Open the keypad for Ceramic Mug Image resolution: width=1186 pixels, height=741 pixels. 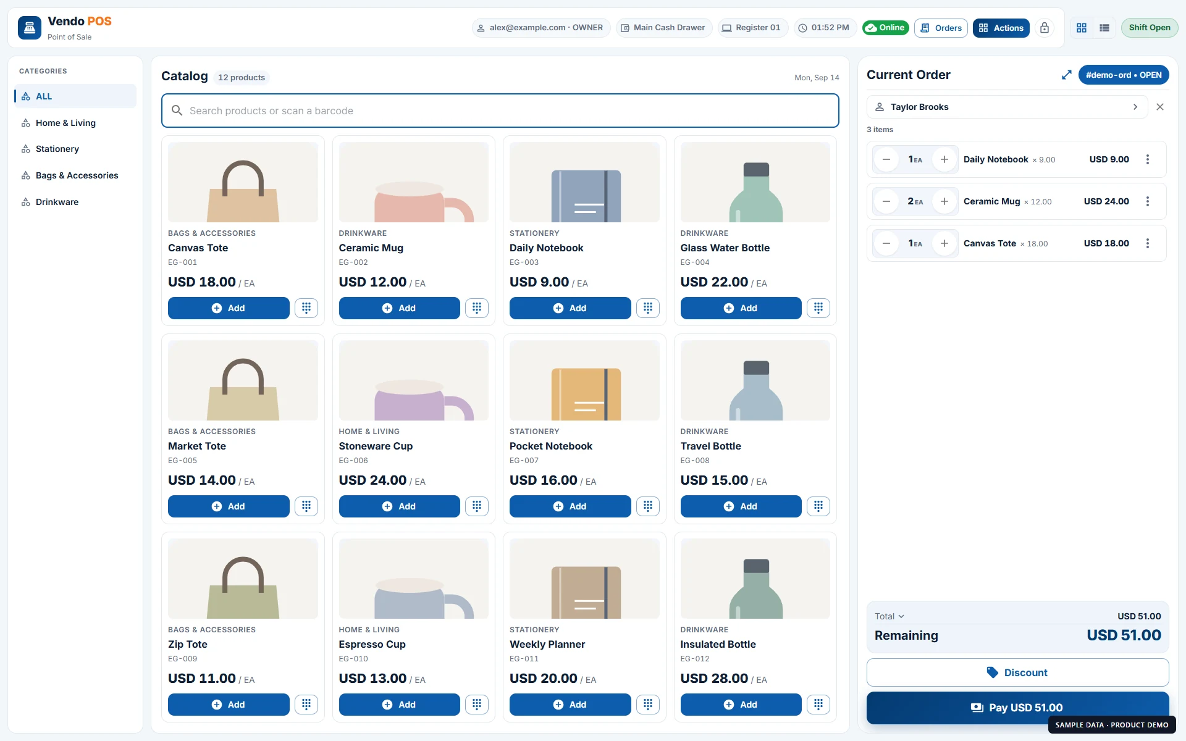(x=477, y=308)
